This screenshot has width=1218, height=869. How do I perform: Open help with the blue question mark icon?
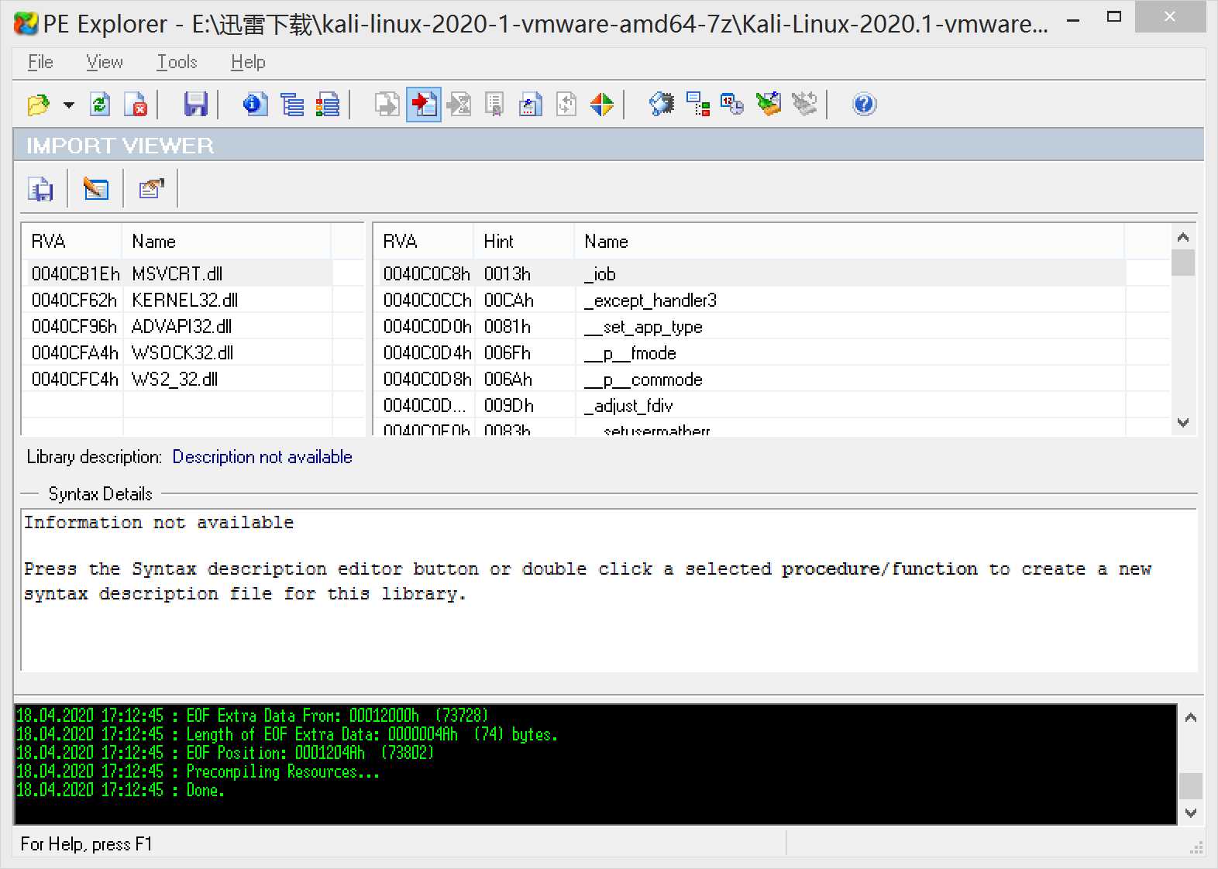point(864,105)
